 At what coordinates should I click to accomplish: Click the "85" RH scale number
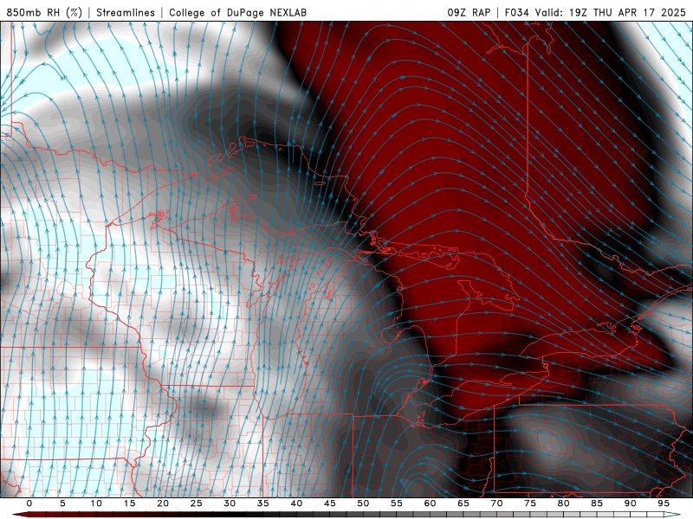(597, 503)
